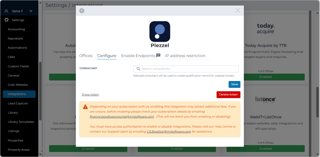Click the sidebar scroll-up arrow
This screenshot has width=320, height=157.
click(40, 3)
